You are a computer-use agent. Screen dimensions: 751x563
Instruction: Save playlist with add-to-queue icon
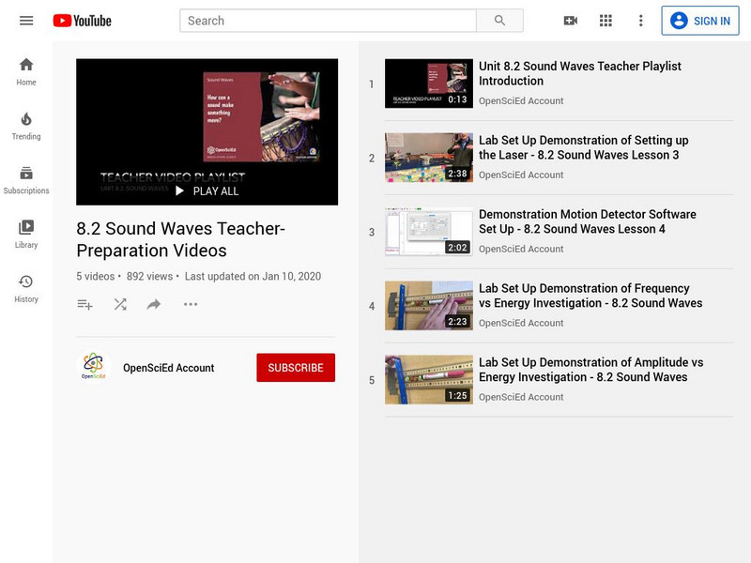[x=84, y=304]
